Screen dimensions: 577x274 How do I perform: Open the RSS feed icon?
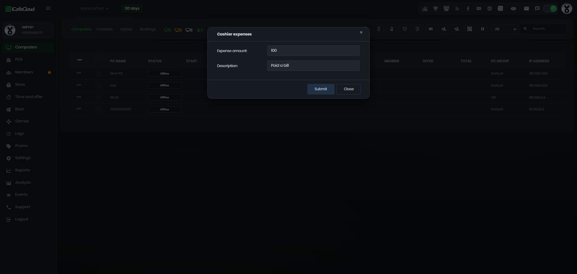[457, 9]
